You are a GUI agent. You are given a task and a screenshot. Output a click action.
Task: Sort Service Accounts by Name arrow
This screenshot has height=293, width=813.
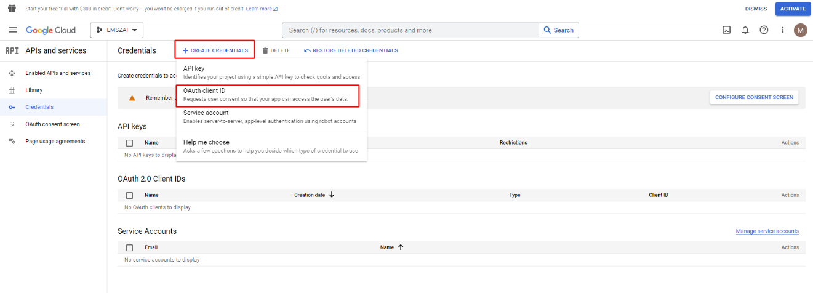point(401,247)
